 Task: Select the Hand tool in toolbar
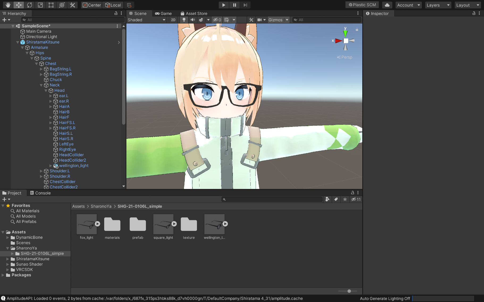click(x=8, y=5)
